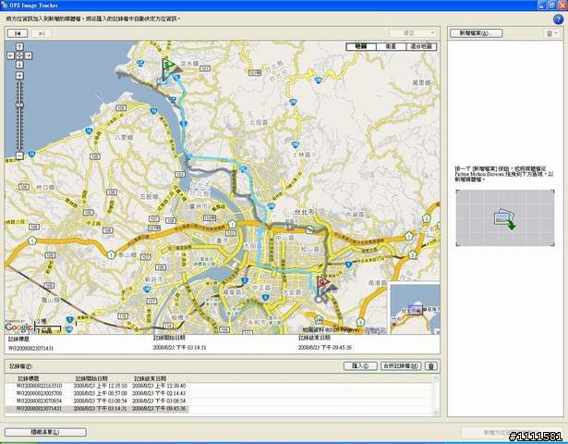Select highlighted log row WG20080823071431
This screenshot has width=568, height=444.
(97, 409)
